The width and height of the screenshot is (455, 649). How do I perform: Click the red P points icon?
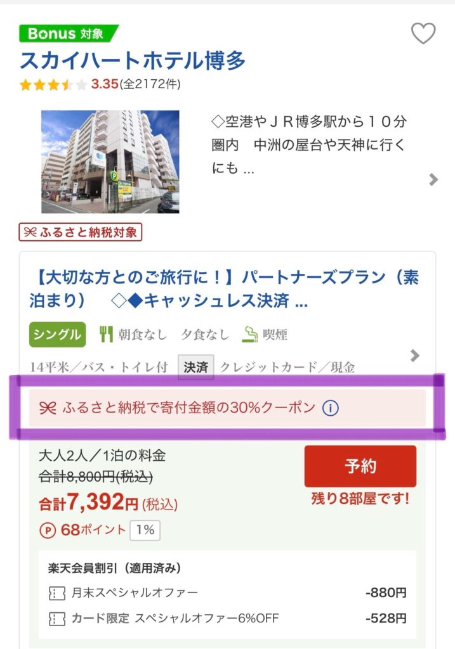[x=47, y=530]
